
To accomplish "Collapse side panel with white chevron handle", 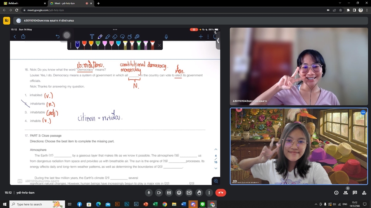I will (218, 41).
